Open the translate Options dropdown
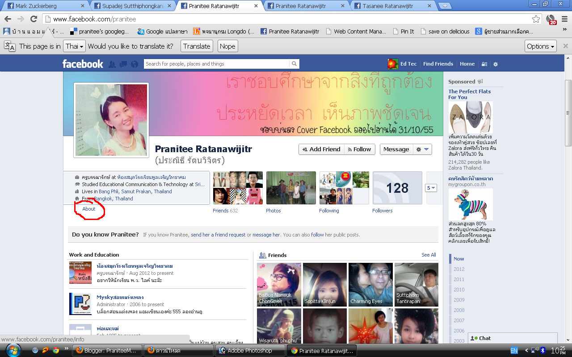The image size is (572, 357). (541, 46)
